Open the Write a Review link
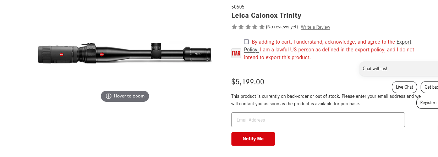 coord(315,27)
